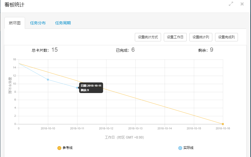251x157 pixels.
Task: Toggle the 参考线 legend series
Action: coord(65,148)
